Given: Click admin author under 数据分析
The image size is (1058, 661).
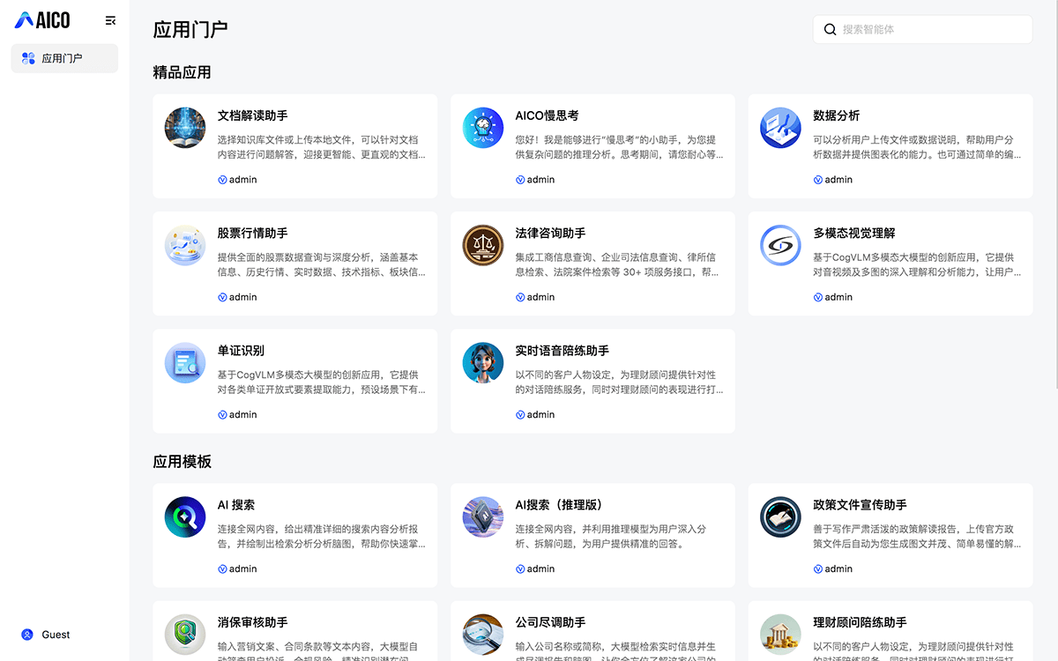Looking at the screenshot, I should (x=832, y=180).
